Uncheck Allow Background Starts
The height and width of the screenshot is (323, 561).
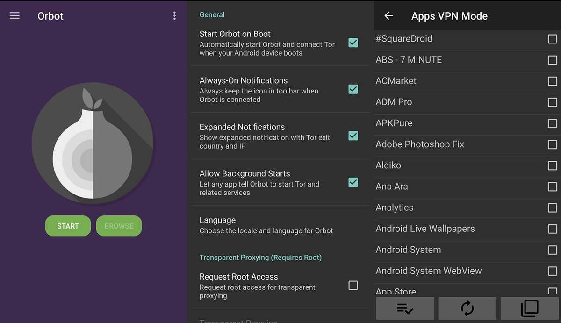(353, 182)
